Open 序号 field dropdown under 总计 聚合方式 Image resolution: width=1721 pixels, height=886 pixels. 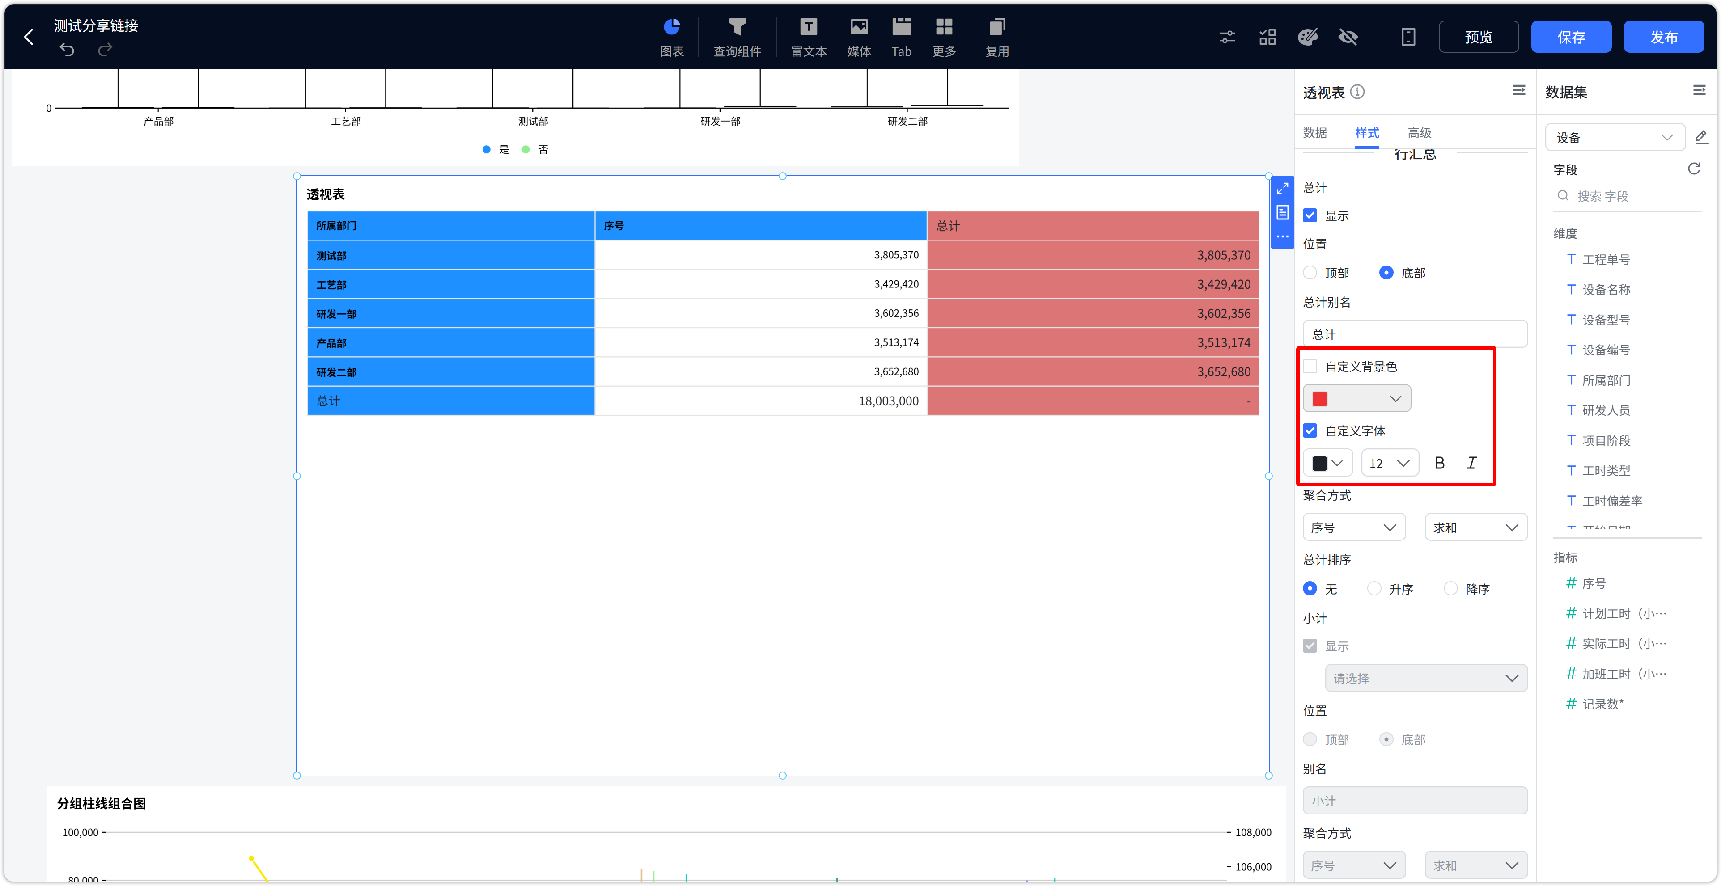[1353, 527]
